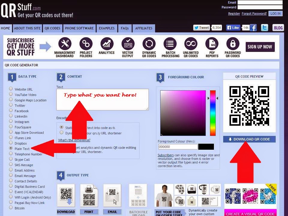Go to the HOME tab
288x216 pixels.
(6, 28)
